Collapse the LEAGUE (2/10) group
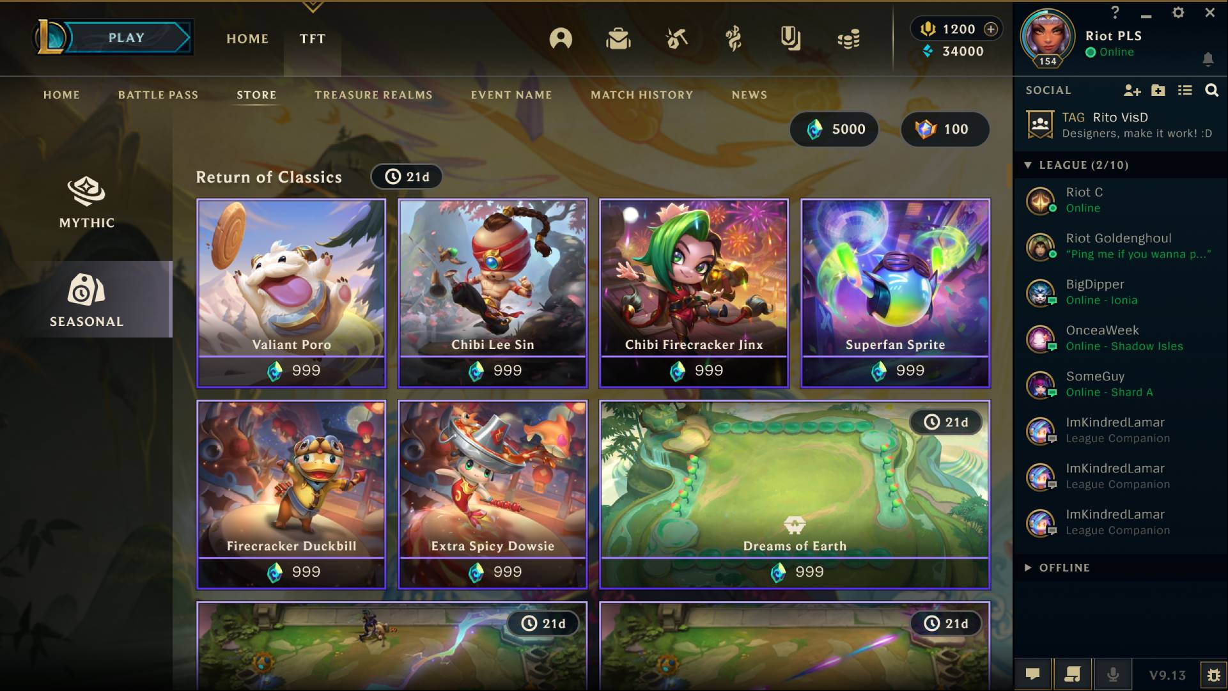The image size is (1228, 691). [x=1028, y=165]
